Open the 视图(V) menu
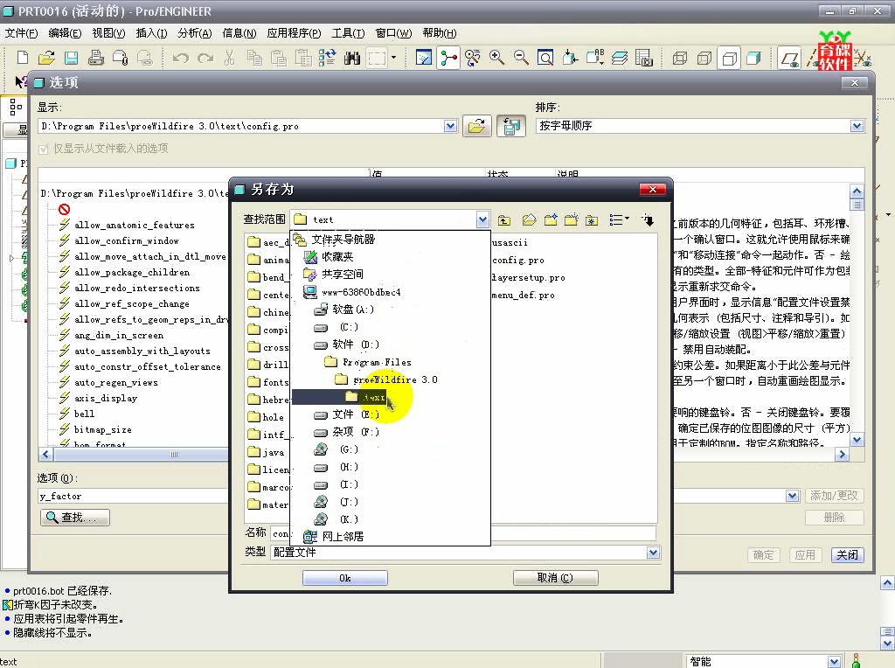The width and height of the screenshot is (895, 668). 108,33
